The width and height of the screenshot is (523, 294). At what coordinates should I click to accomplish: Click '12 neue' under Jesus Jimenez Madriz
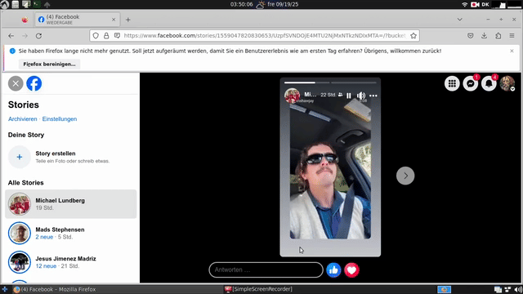tap(46, 266)
